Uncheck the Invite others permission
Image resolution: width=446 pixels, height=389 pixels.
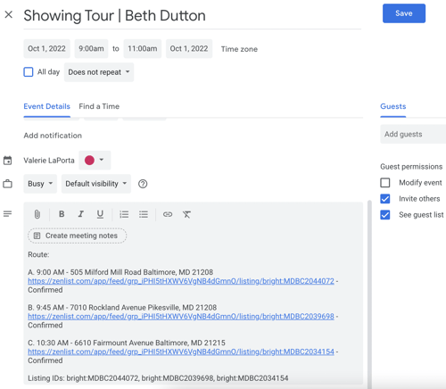[385, 199]
